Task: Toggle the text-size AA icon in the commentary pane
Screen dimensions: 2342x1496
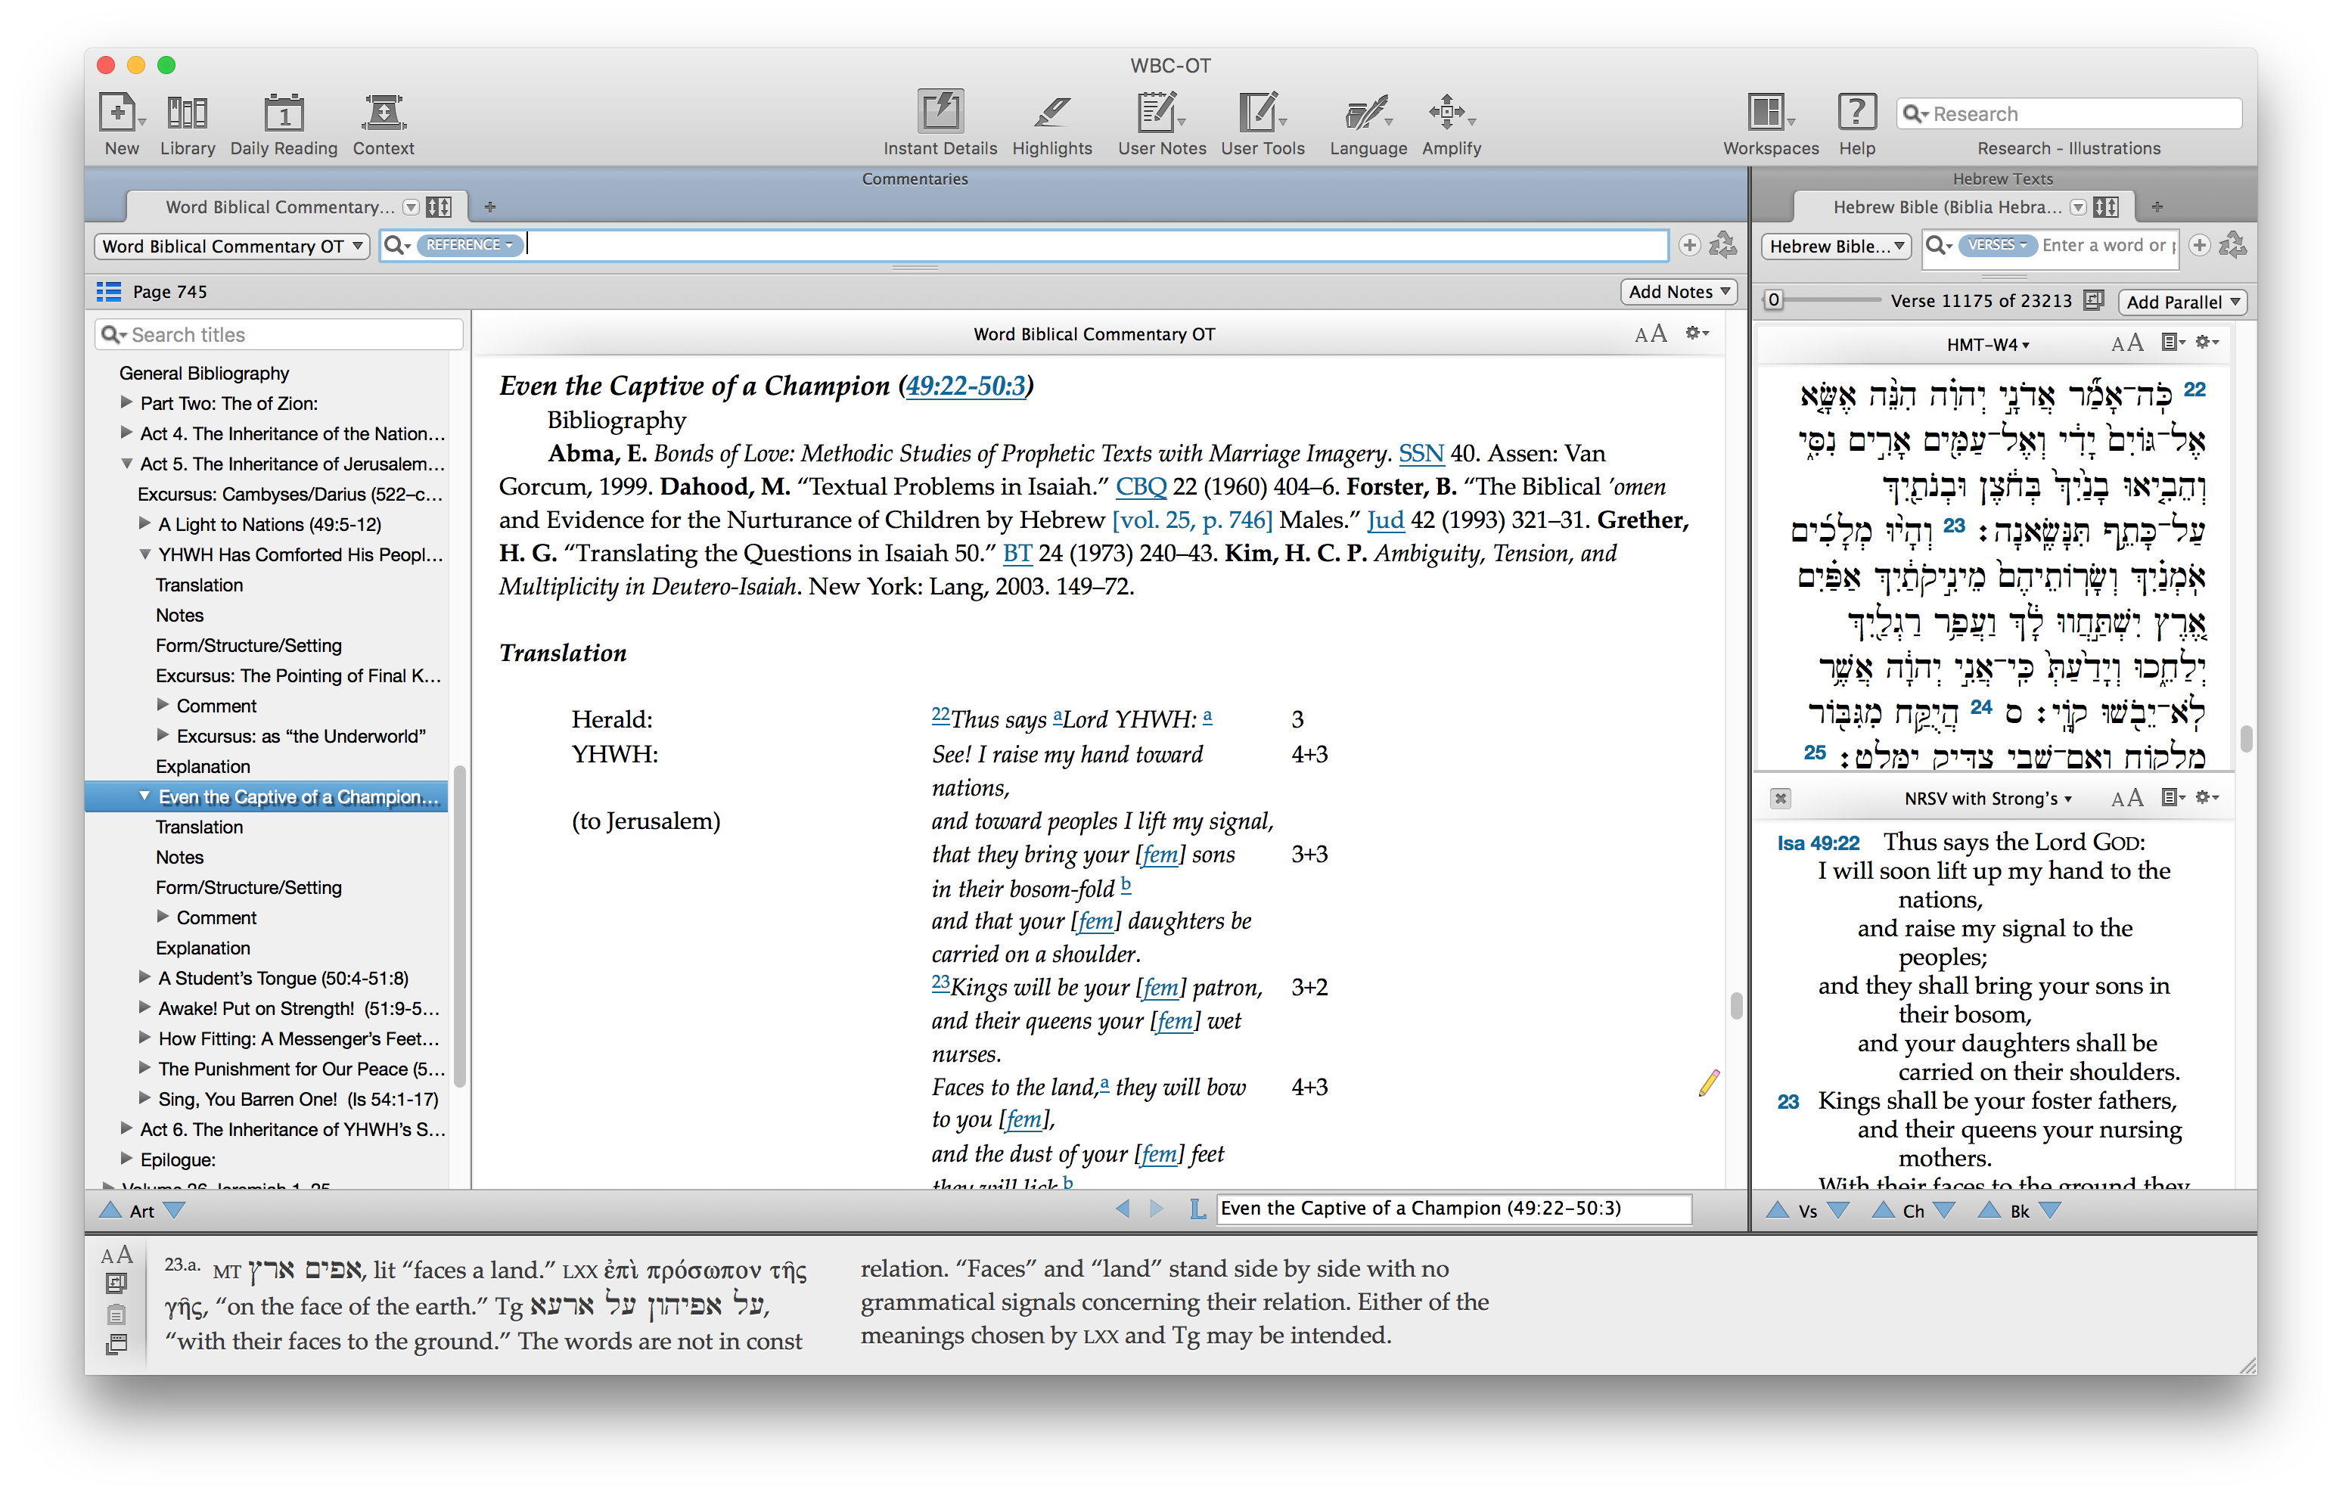Action: pyautogui.click(x=1651, y=334)
